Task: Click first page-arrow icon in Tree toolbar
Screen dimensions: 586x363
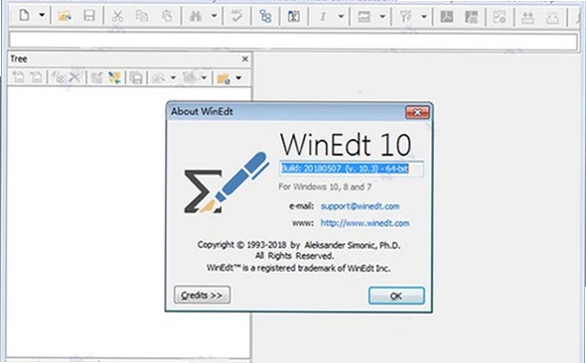Action: click(18, 77)
